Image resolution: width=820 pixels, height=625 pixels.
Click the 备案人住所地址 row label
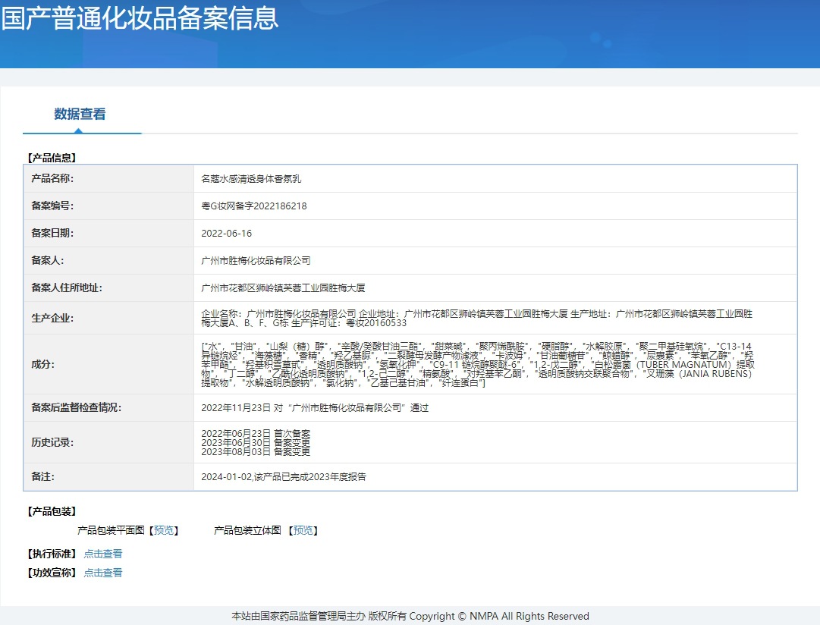(67, 287)
